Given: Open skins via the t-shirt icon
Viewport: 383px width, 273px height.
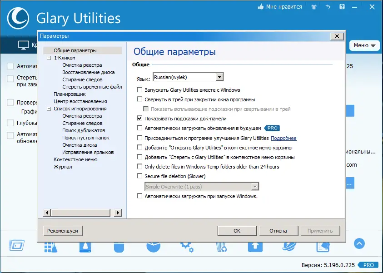Looking at the screenshot, I should point(314,7).
